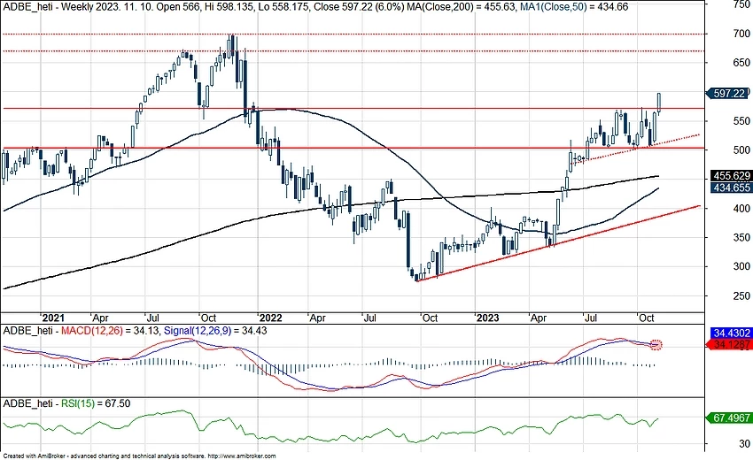Click the 650 price axis label
The image size is (753, 460).
(x=741, y=63)
